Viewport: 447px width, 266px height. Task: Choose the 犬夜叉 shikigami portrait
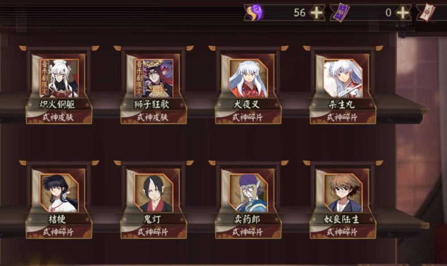[x=248, y=78]
